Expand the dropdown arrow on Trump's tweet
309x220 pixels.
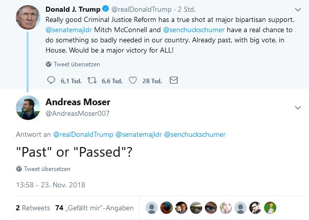pyautogui.click(x=298, y=10)
